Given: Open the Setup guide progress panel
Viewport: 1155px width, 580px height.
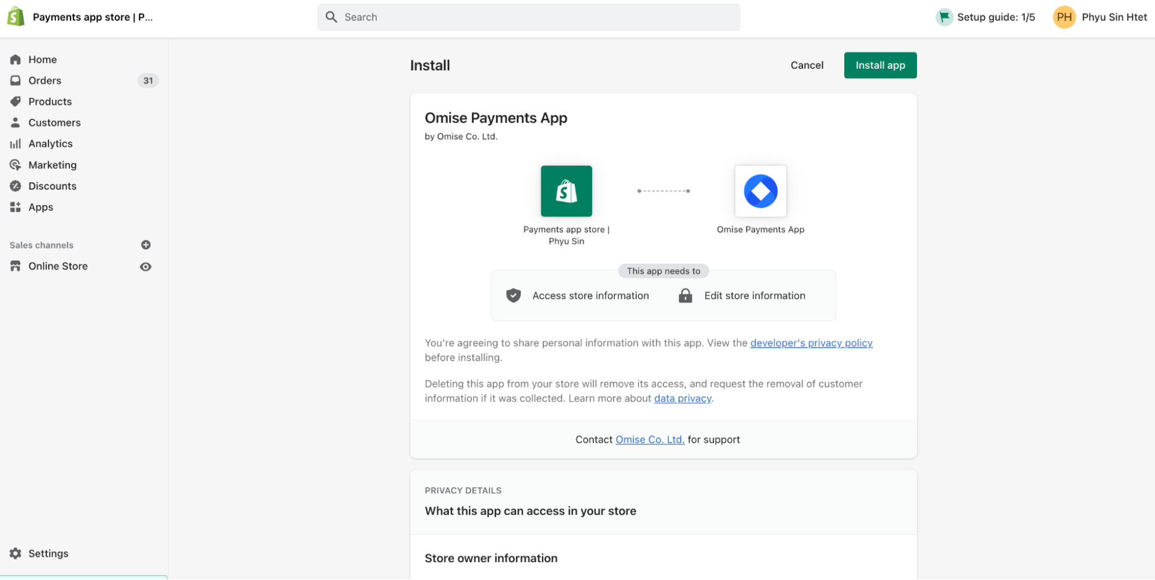Looking at the screenshot, I should click(x=986, y=17).
